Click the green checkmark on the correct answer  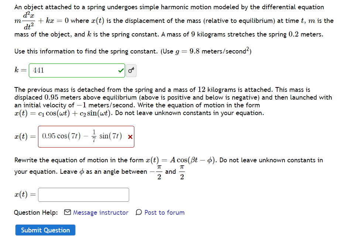click(x=121, y=70)
